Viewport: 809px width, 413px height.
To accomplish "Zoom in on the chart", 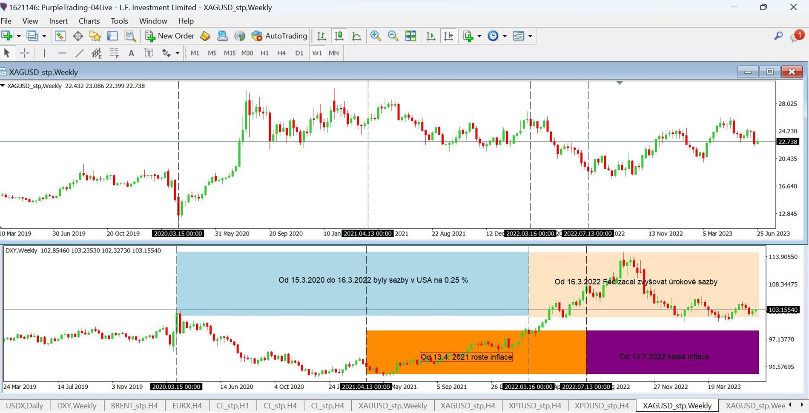I will [376, 36].
